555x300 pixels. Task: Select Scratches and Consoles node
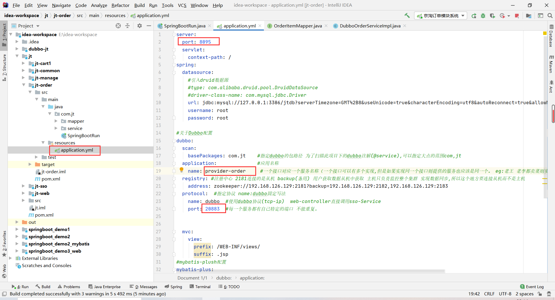click(x=43, y=265)
